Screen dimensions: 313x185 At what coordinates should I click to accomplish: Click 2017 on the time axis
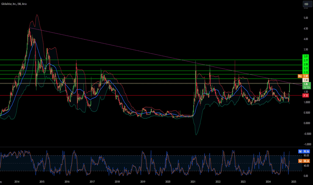point(92,182)
